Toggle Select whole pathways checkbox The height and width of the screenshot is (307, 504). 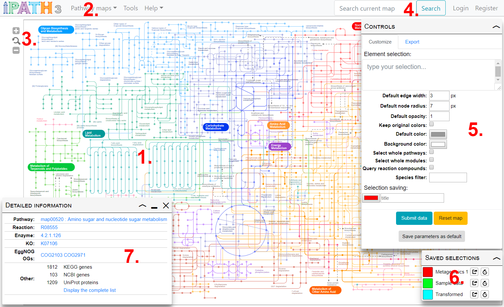click(x=431, y=152)
